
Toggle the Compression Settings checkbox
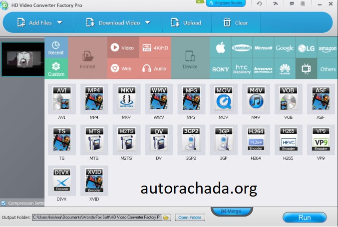[x=3, y=203]
